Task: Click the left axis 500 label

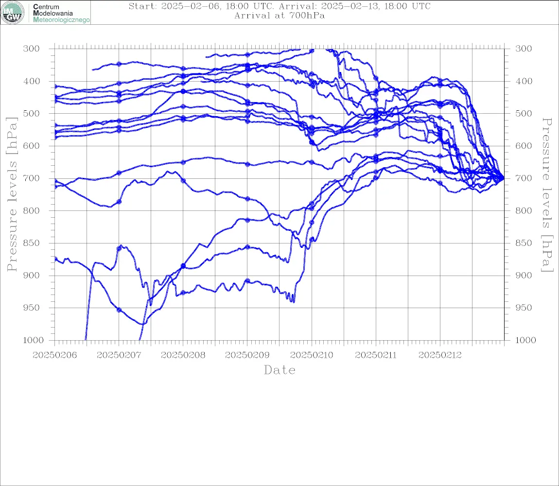Action: 32,113
